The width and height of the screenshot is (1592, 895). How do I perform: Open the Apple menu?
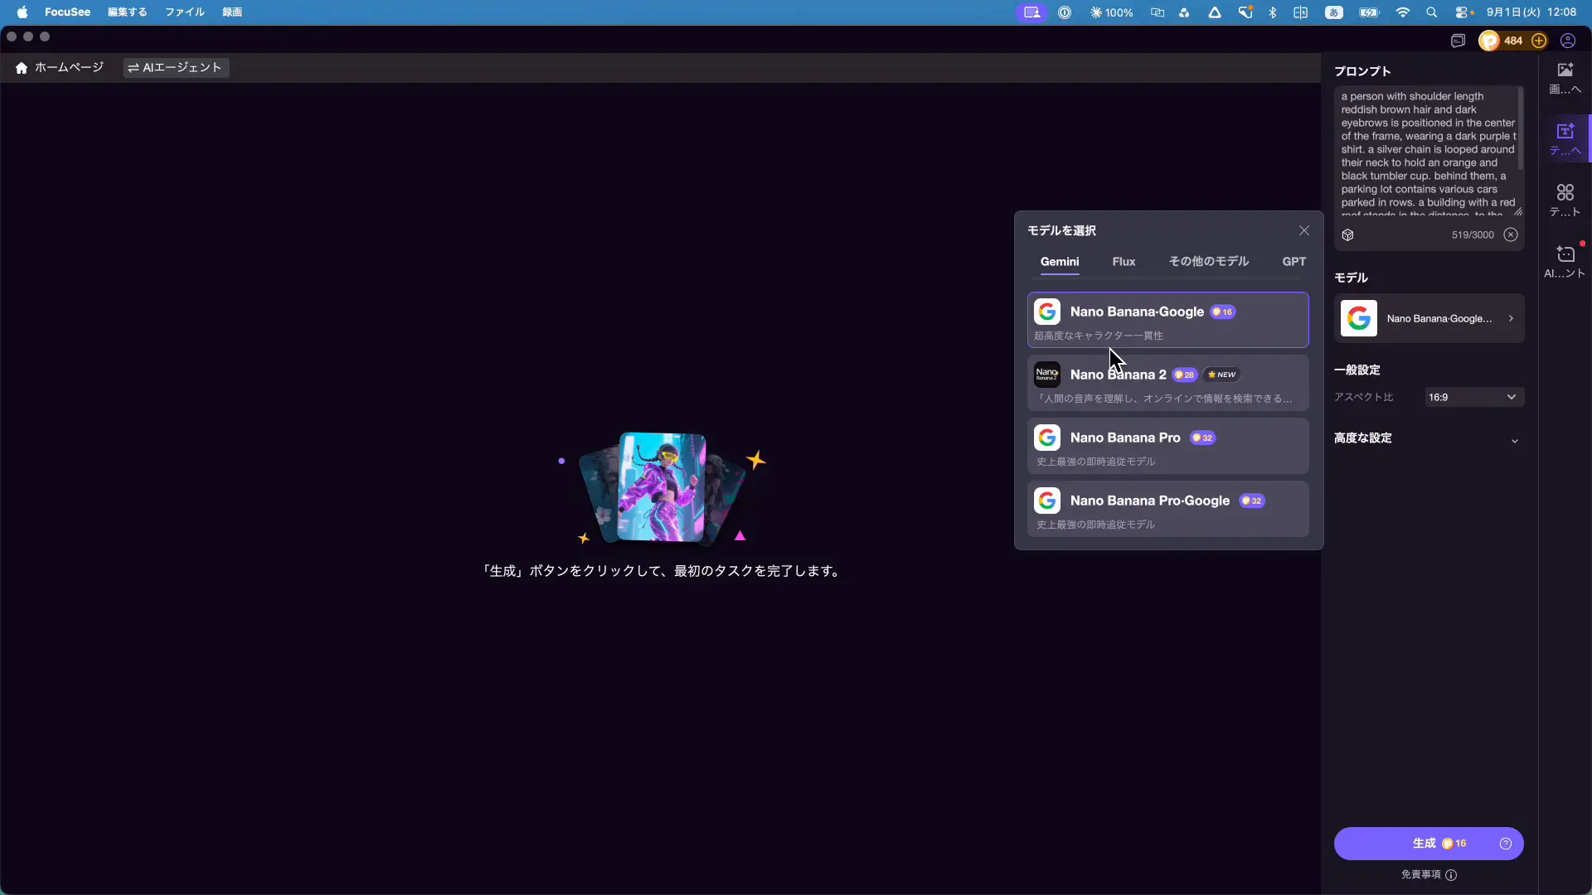(22, 12)
